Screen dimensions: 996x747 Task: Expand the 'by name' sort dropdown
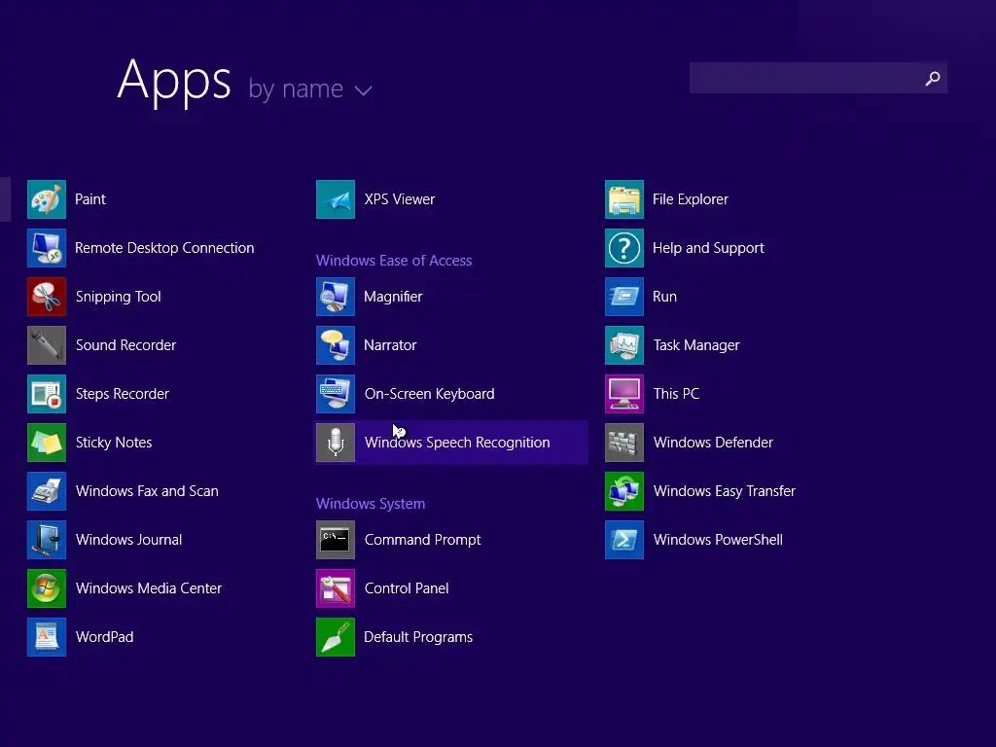310,89
